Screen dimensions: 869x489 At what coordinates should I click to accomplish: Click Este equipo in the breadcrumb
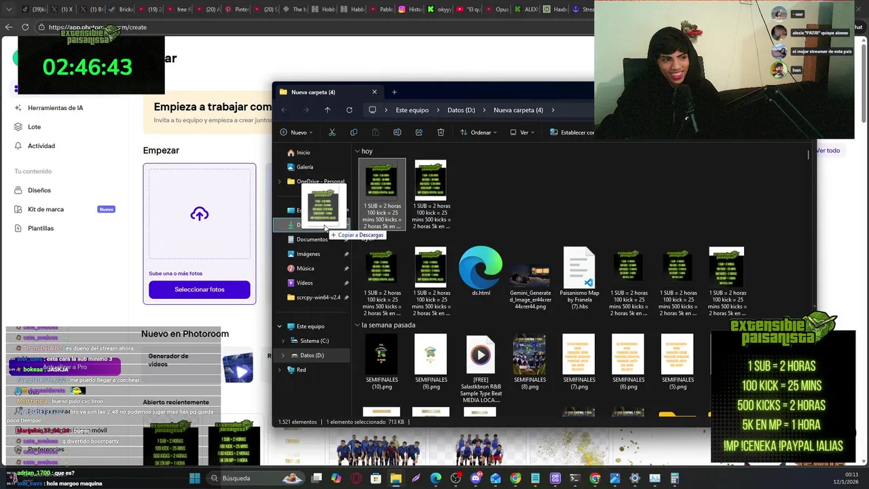click(x=412, y=110)
